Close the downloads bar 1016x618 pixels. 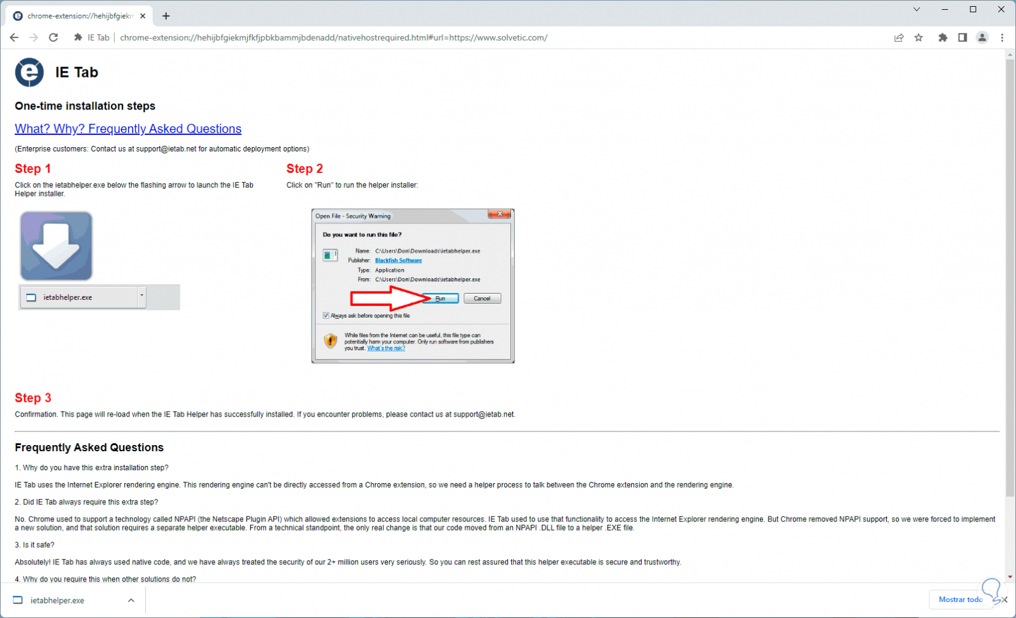(1004, 600)
